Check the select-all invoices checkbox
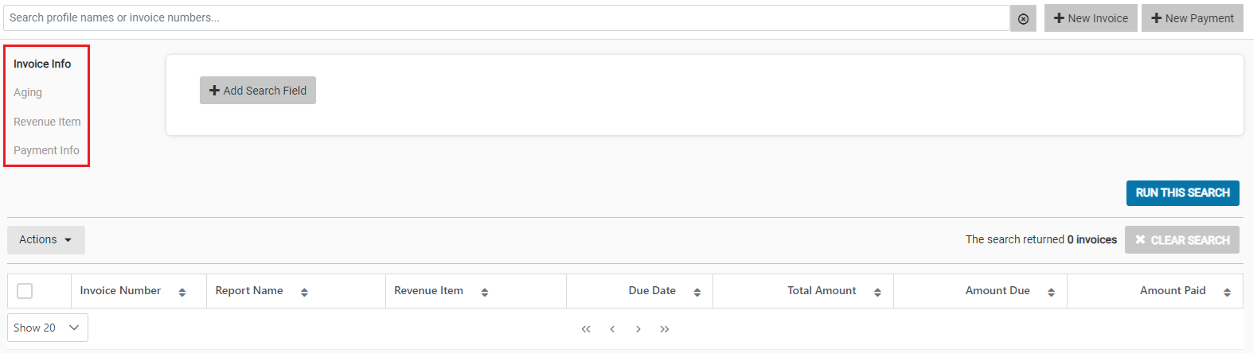Viewport: 1257px width, 357px height. [x=25, y=291]
